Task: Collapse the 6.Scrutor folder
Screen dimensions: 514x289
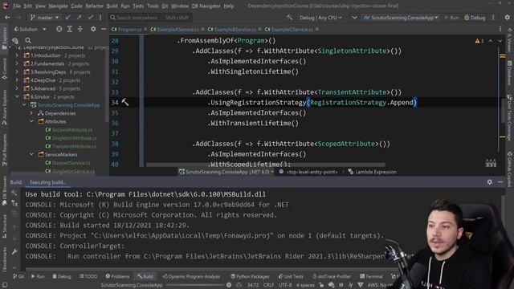Action: pos(17,96)
